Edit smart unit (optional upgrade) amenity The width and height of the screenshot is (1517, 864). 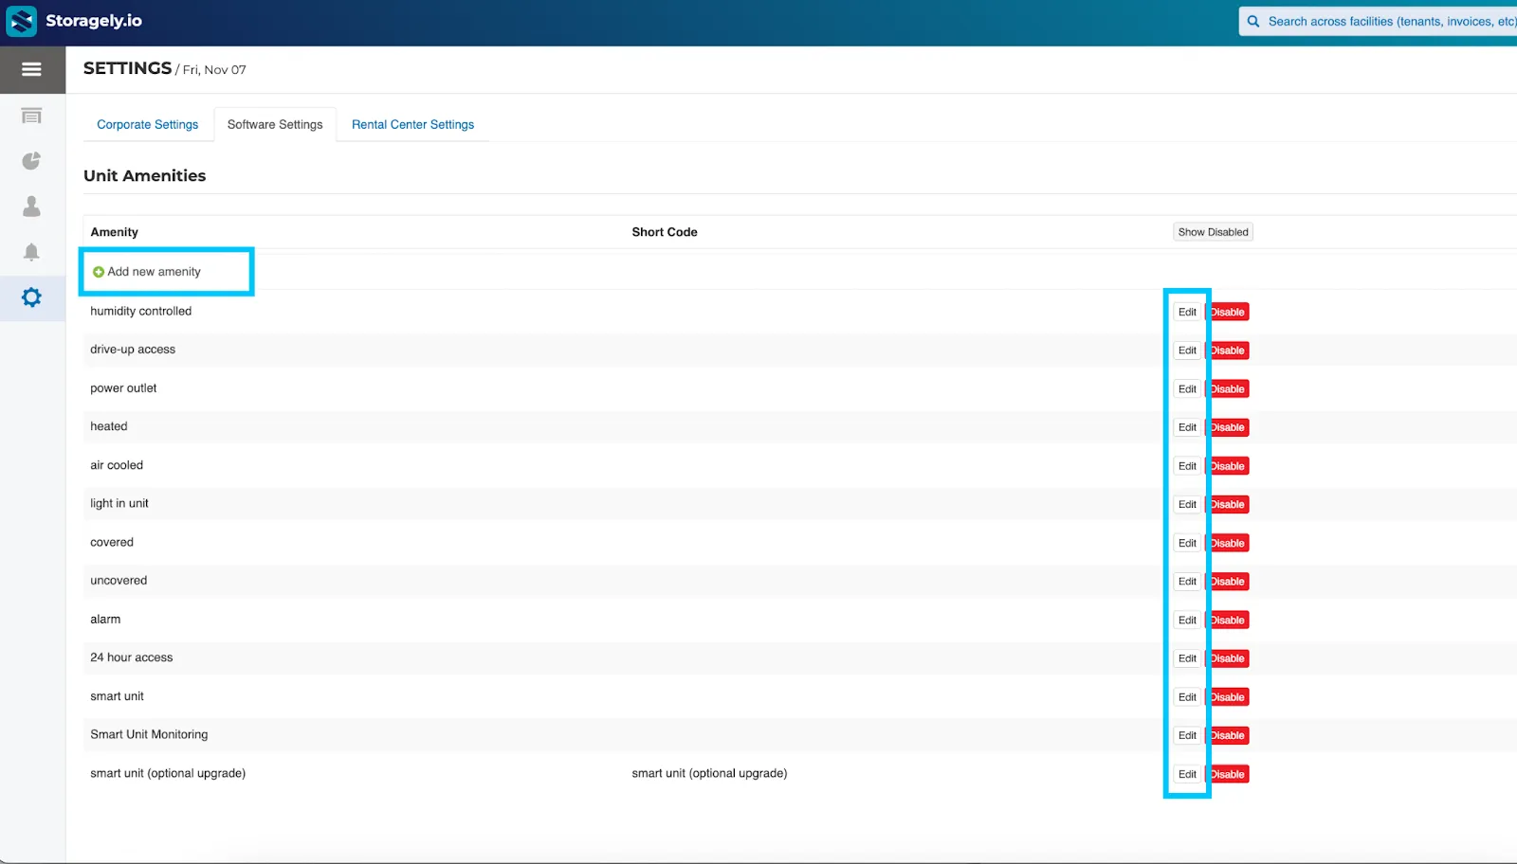click(x=1187, y=774)
